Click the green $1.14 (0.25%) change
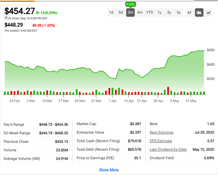This screenshot has width=218, height=175. (46, 13)
